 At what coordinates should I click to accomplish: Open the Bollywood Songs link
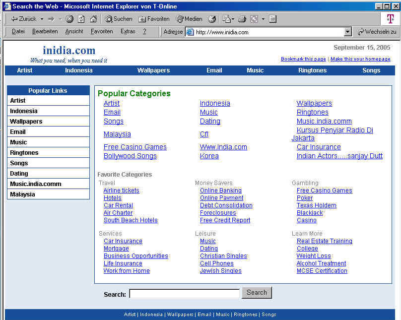[x=130, y=156]
